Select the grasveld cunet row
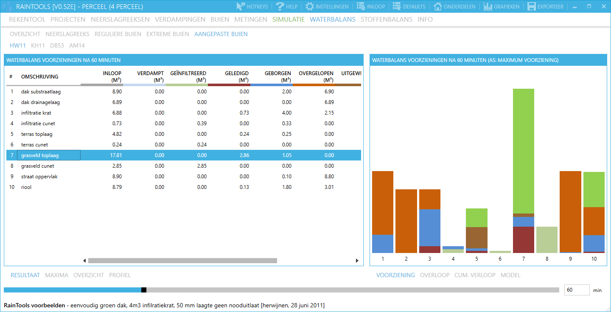 pyautogui.click(x=183, y=166)
